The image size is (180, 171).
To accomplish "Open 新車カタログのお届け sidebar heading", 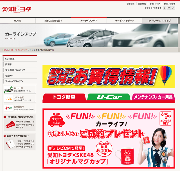I will tap(17, 136).
